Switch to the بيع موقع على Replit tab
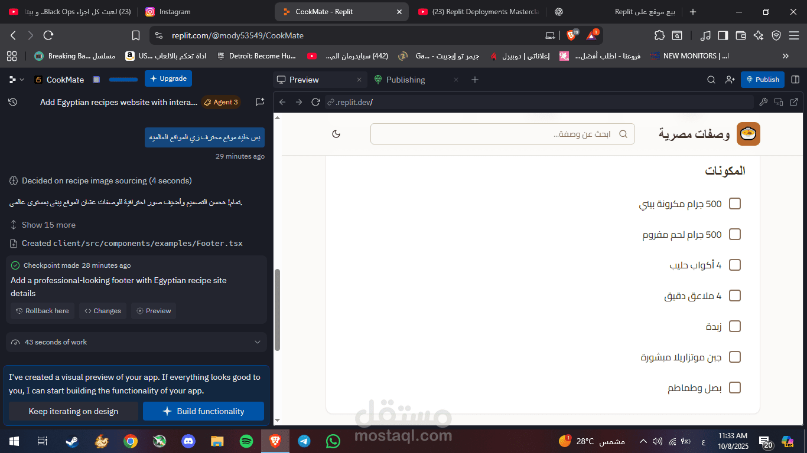The width and height of the screenshot is (807, 453). pyautogui.click(x=614, y=12)
